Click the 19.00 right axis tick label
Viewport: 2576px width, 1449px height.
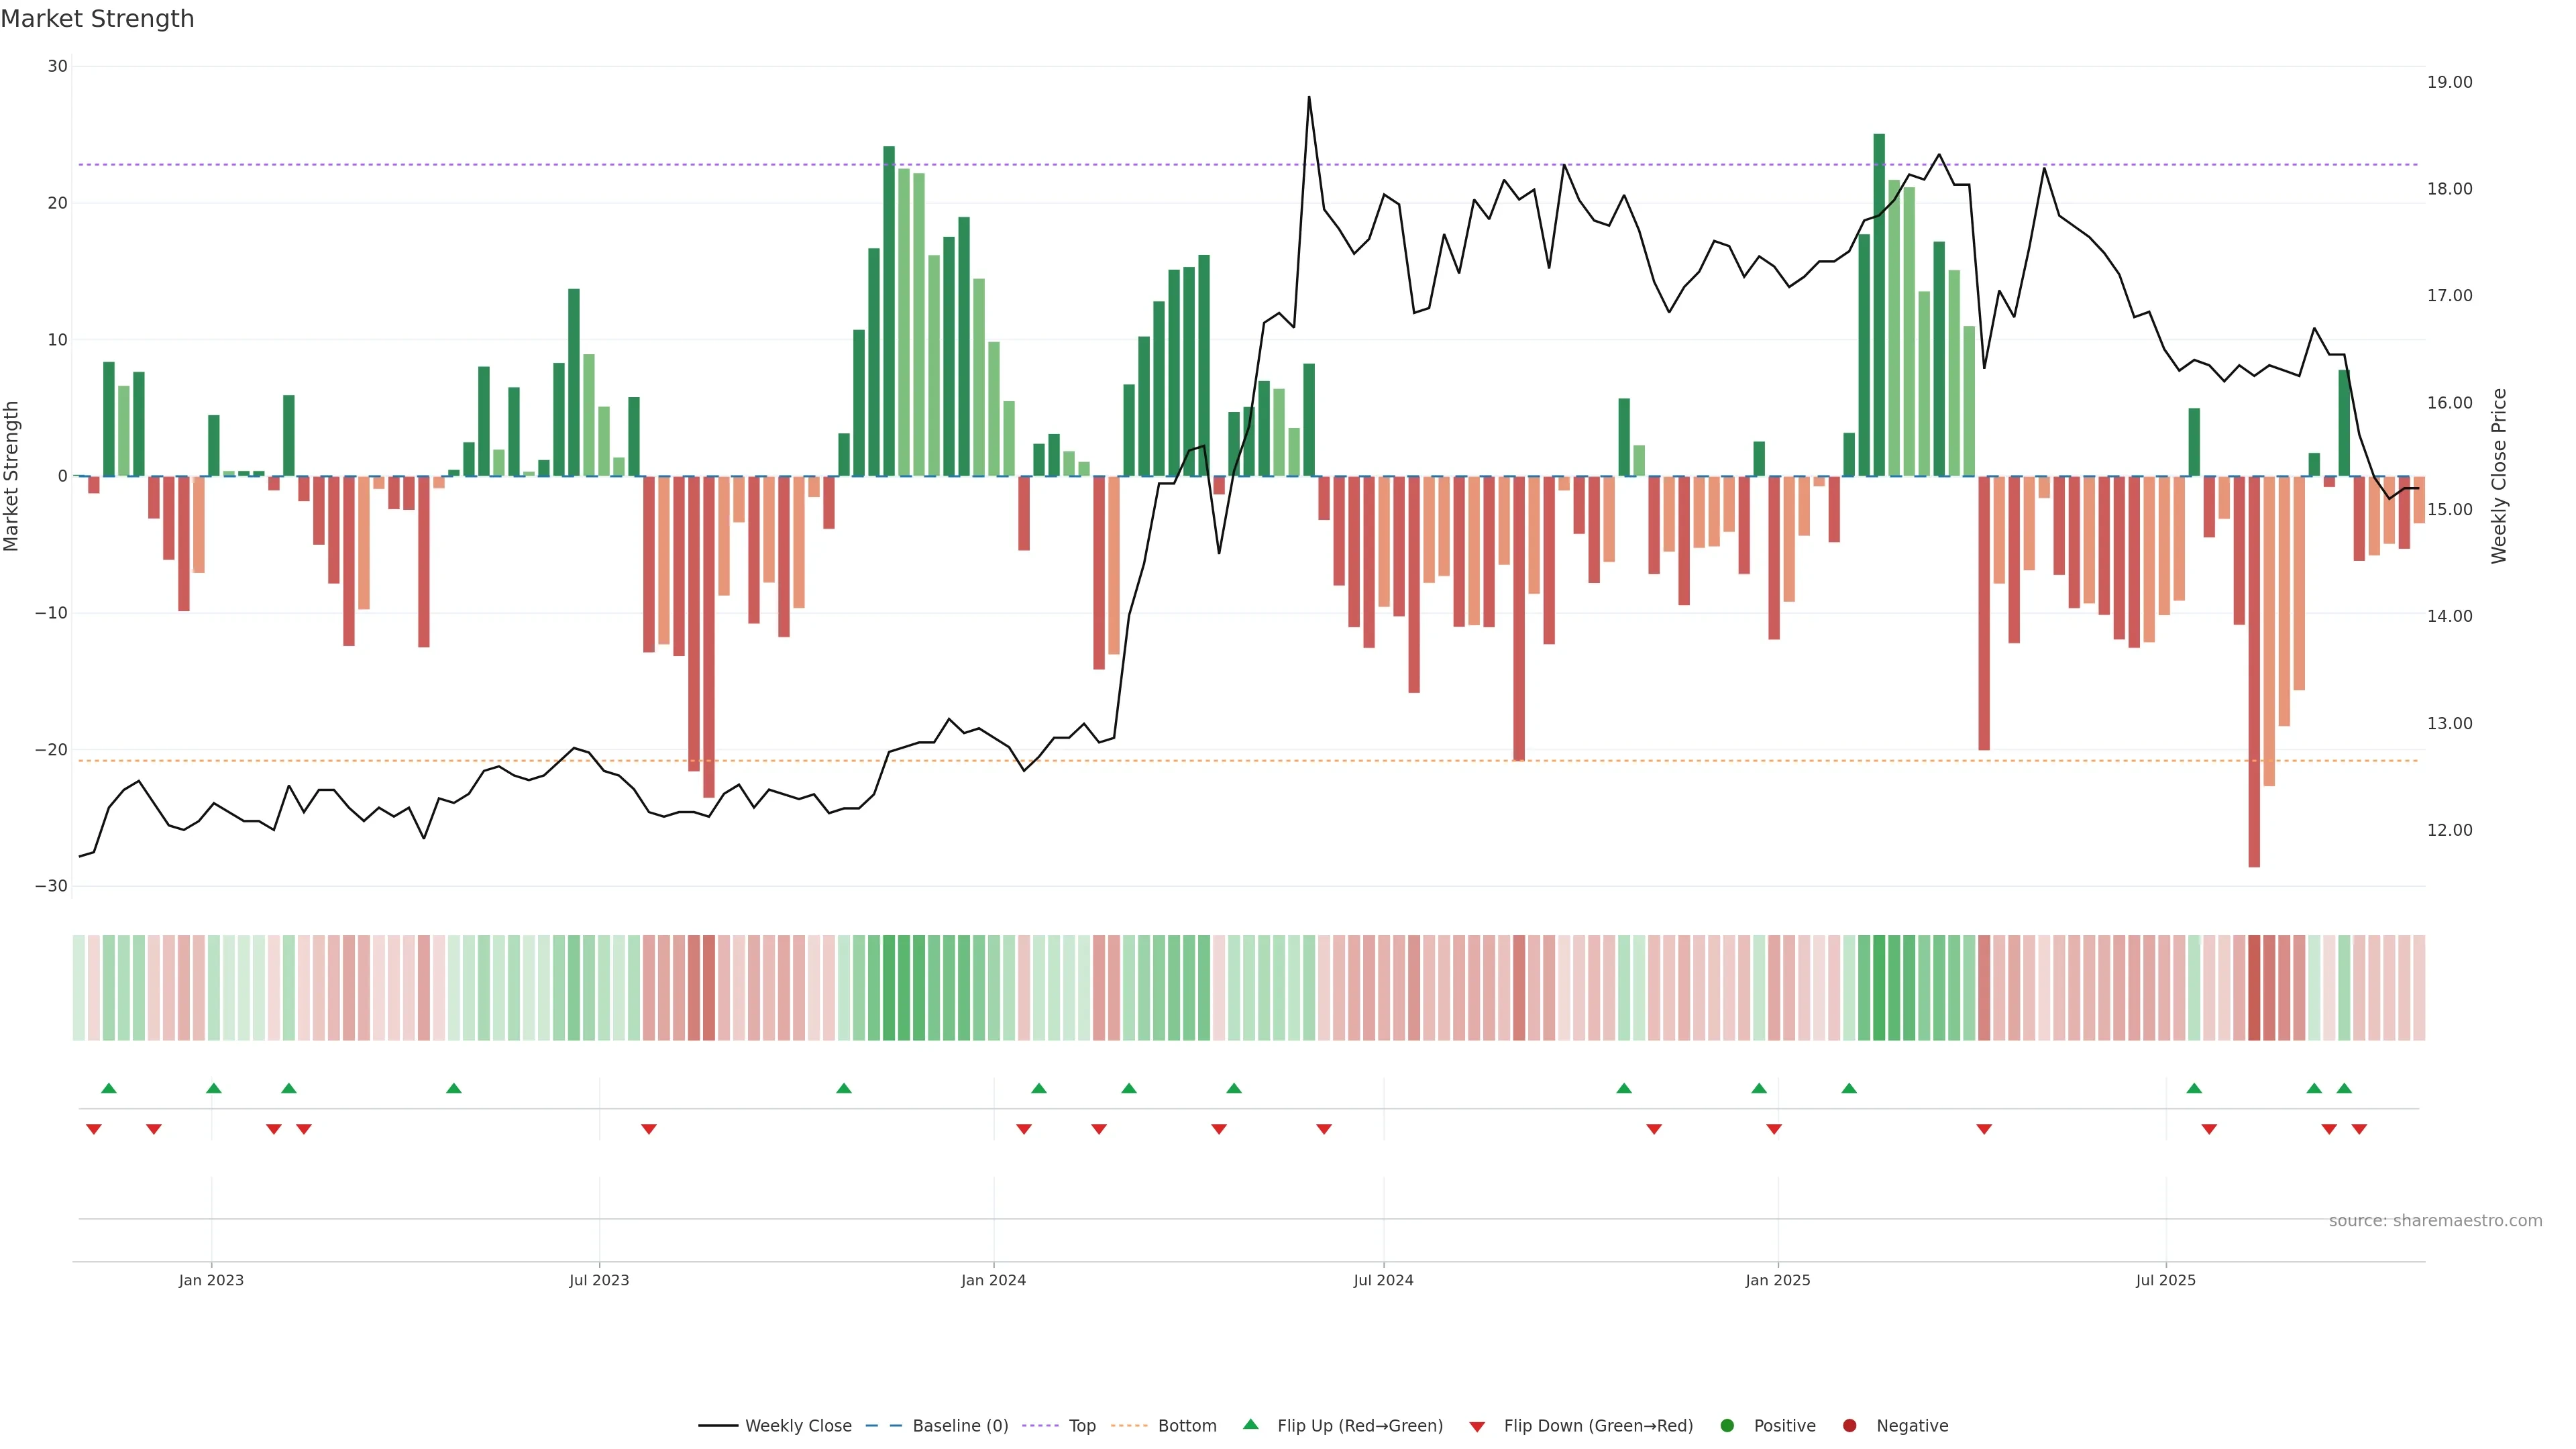click(x=2449, y=82)
